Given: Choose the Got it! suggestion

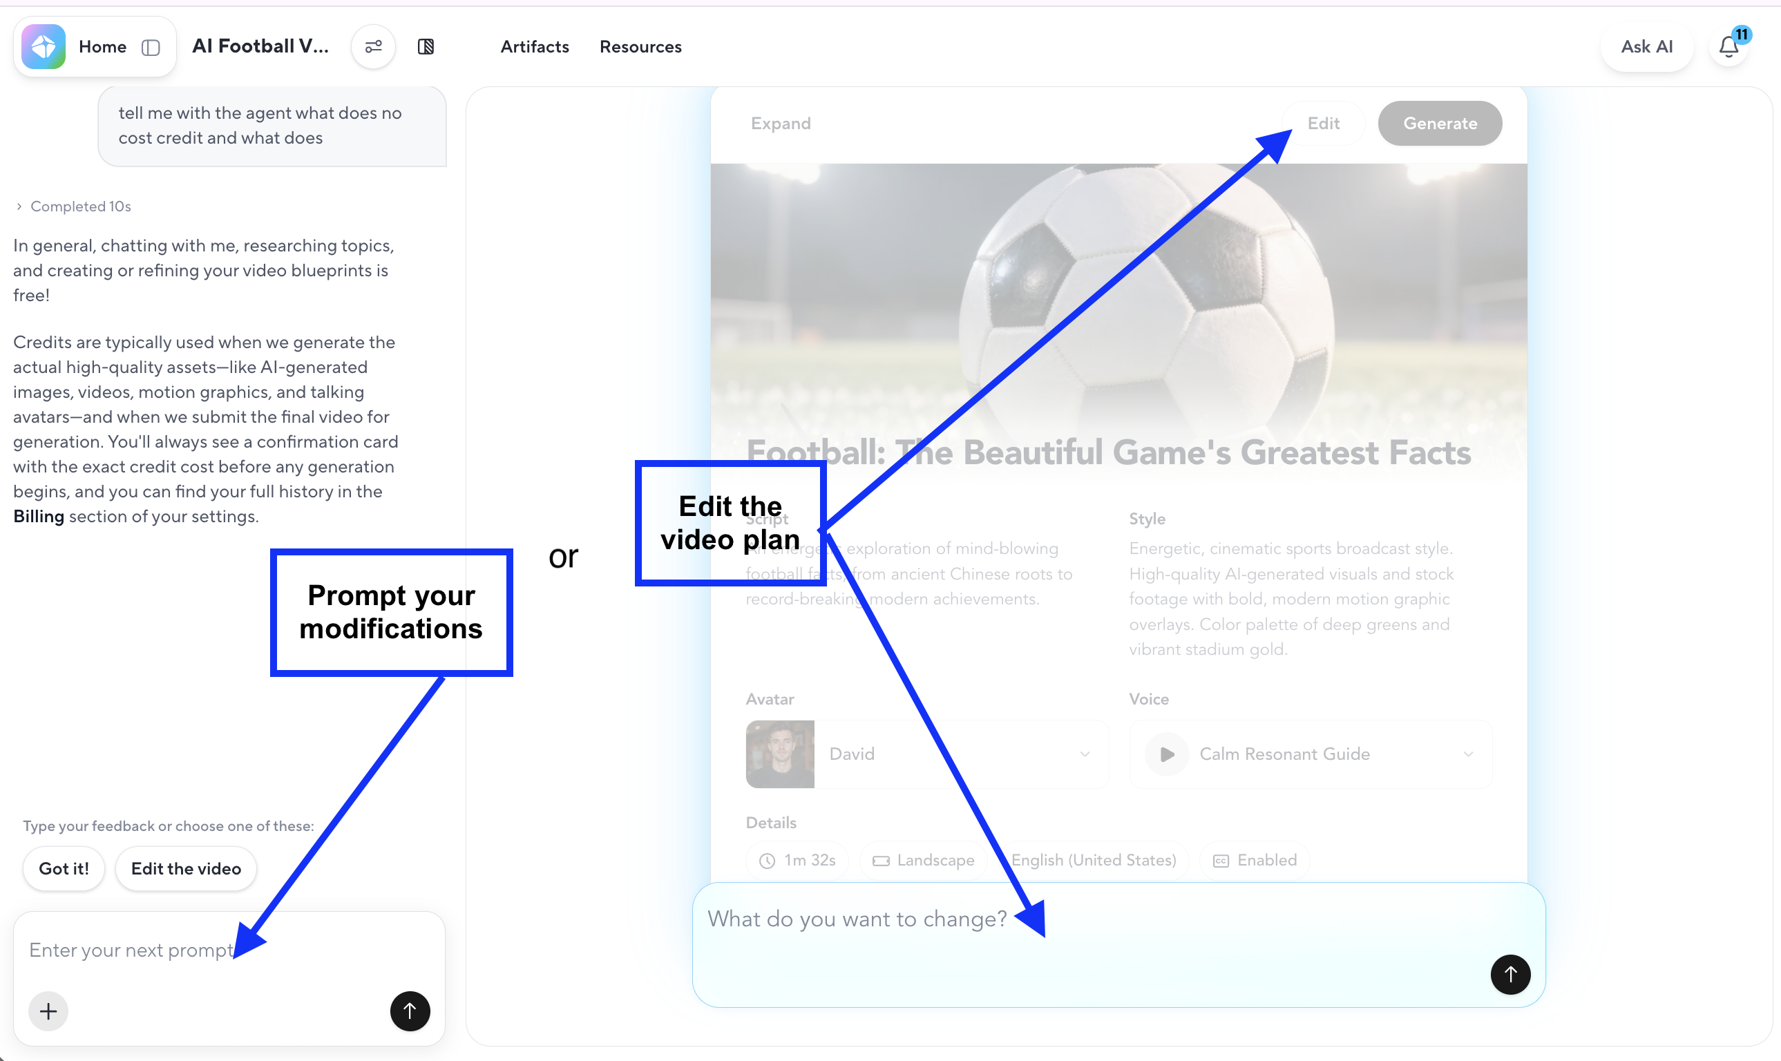Looking at the screenshot, I should point(64,869).
